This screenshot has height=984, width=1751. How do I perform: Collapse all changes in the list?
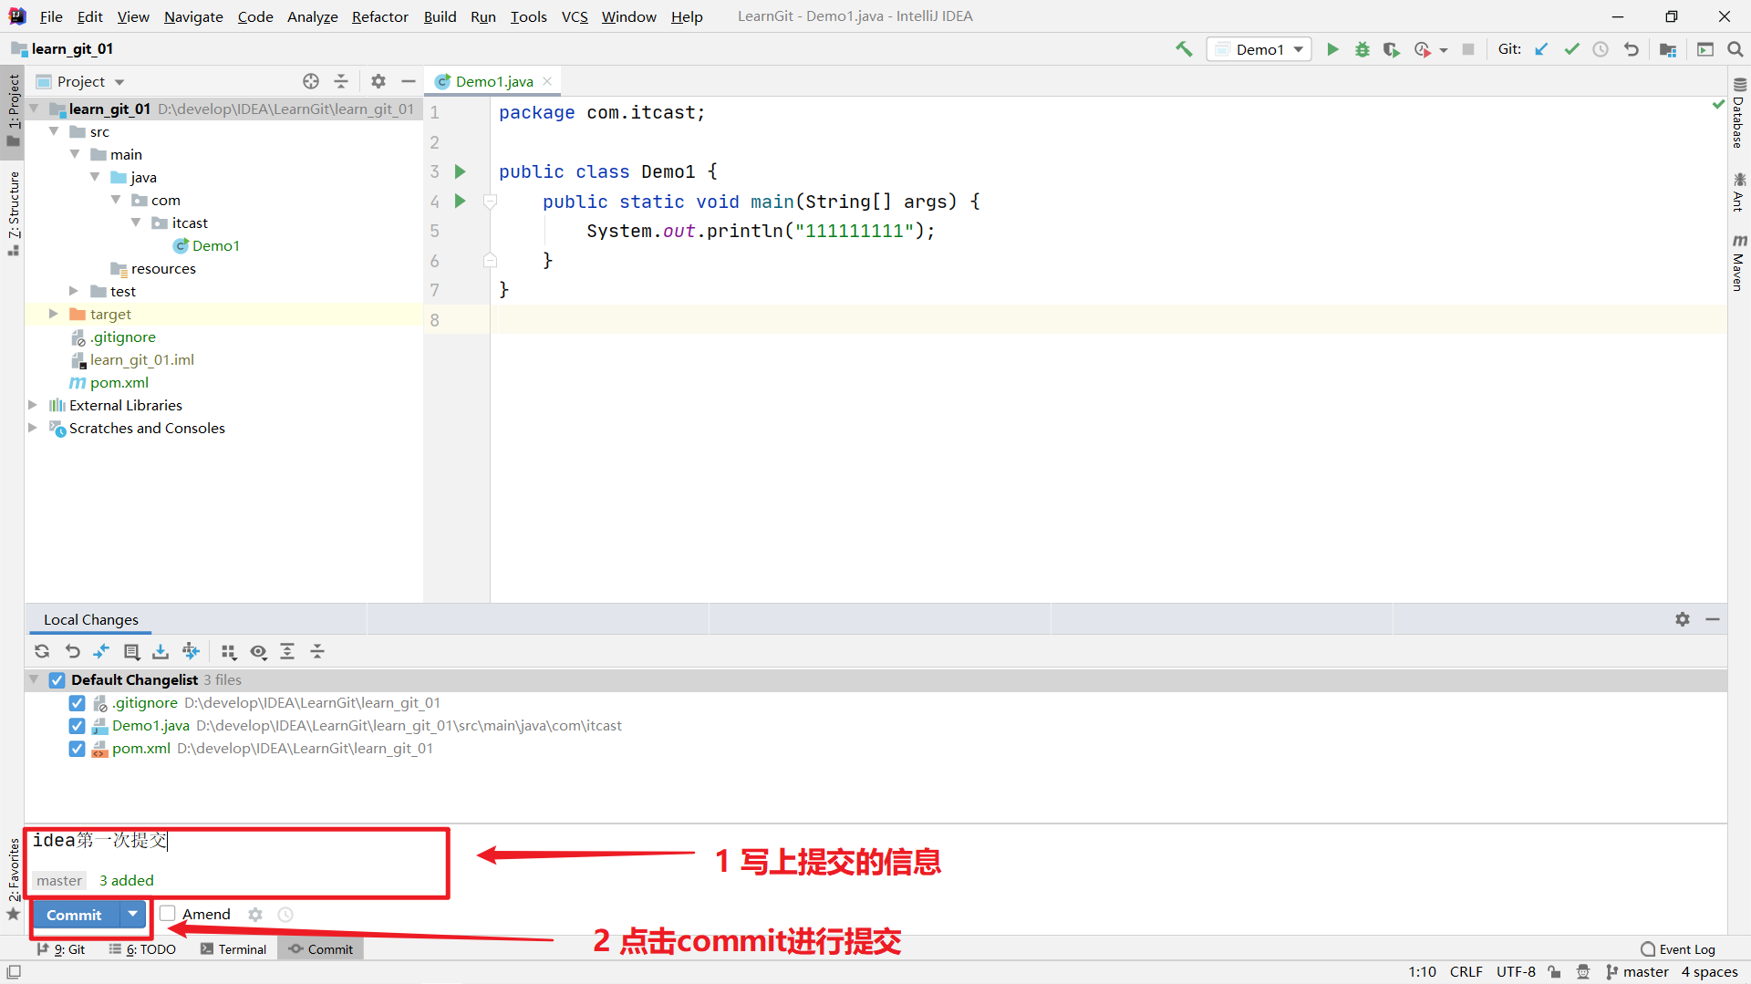coord(317,651)
